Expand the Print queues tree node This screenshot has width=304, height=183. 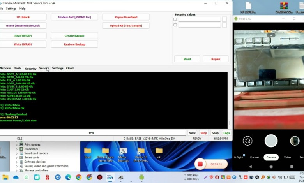click(x=17, y=144)
